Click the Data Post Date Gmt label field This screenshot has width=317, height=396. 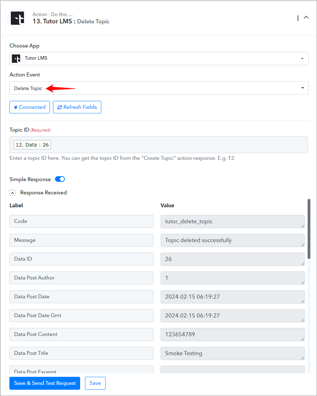pos(82,315)
